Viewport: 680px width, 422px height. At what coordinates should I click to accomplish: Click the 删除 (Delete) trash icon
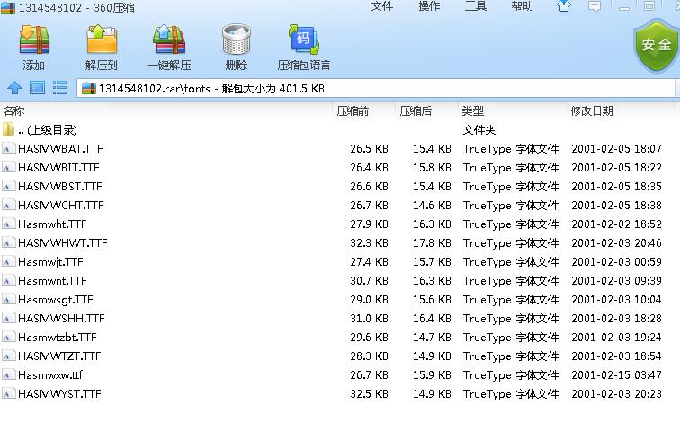[x=236, y=47]
